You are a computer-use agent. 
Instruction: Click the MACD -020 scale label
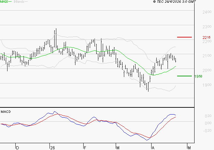[207, 131]
